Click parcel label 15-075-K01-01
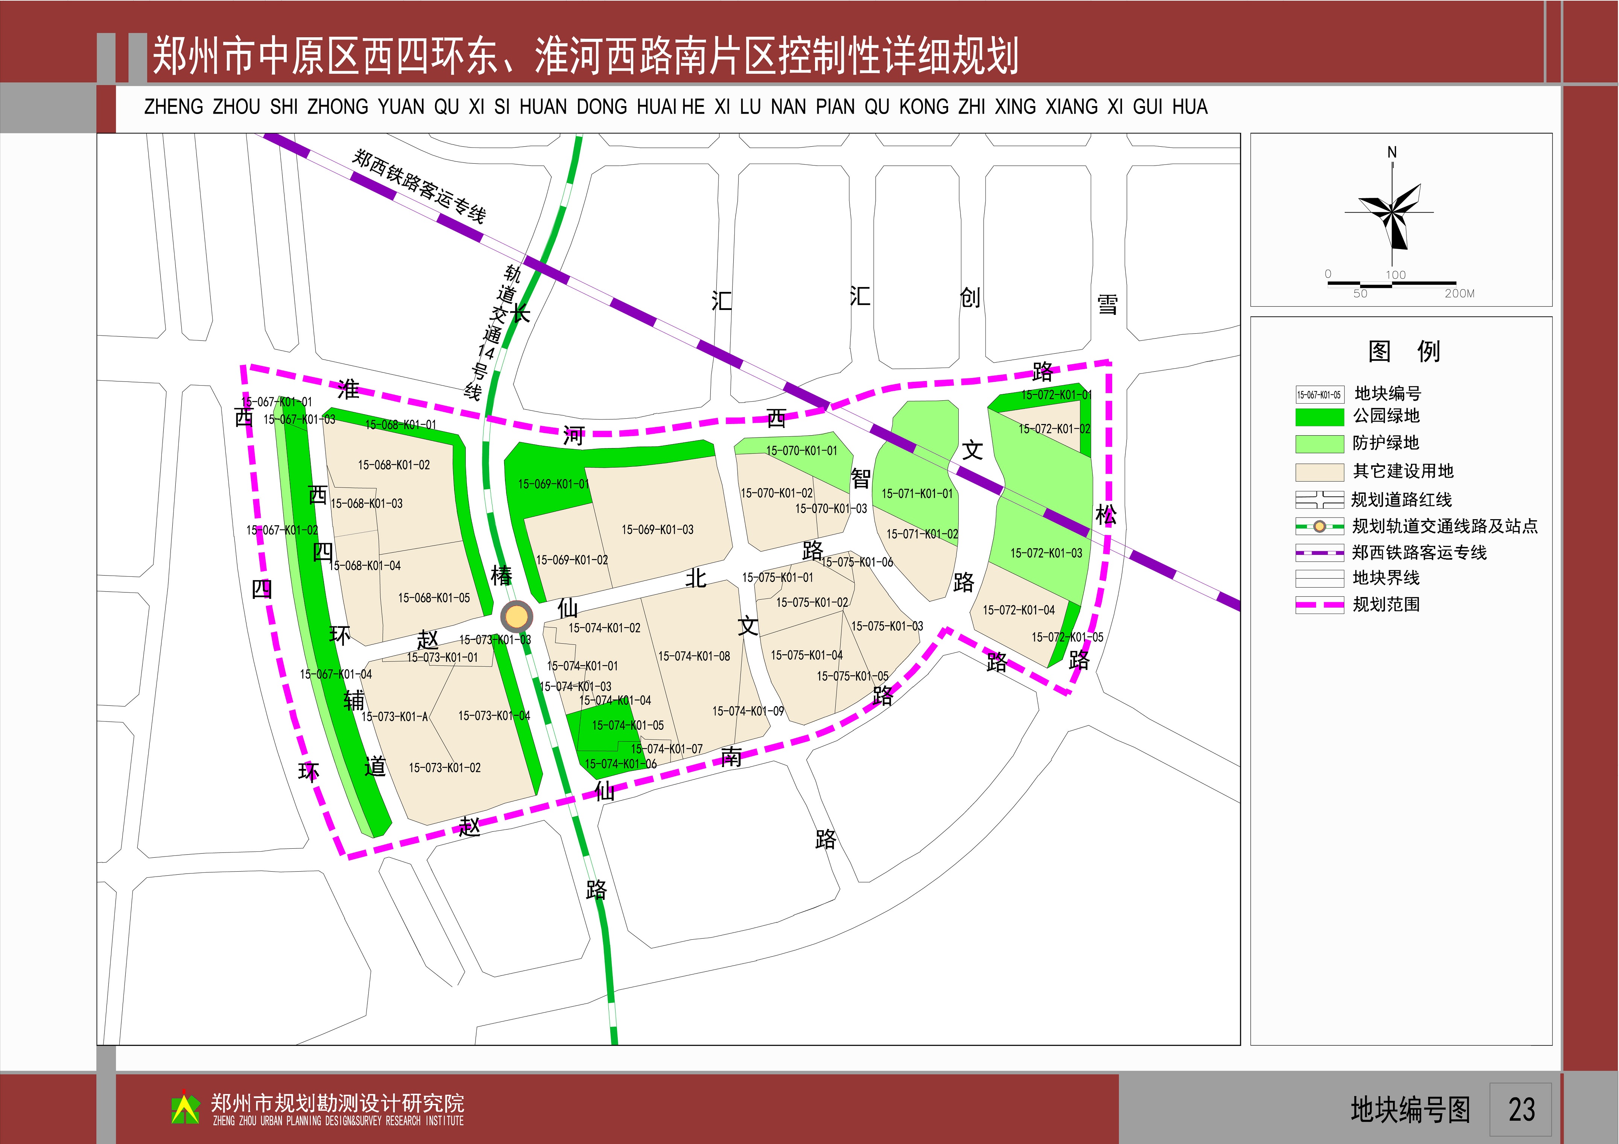The width and height of the screenshot is (1619, 1144). coord(777,578)
